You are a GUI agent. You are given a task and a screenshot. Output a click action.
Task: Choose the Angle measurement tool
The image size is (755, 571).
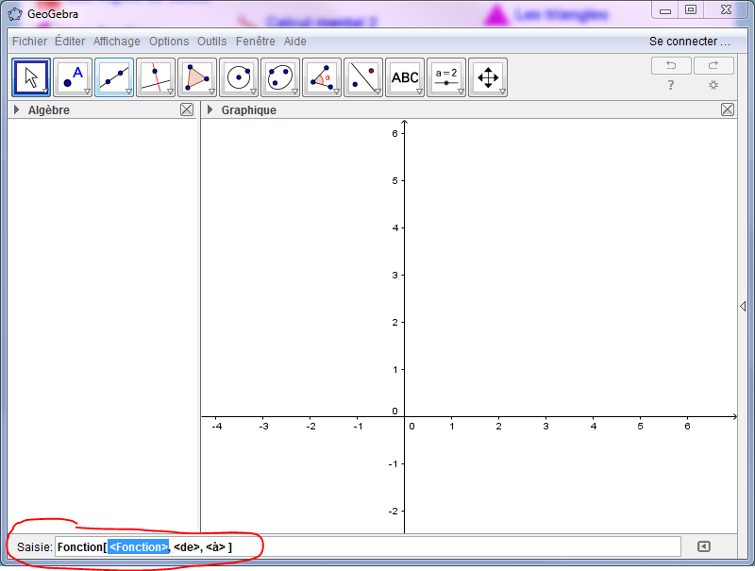tap(322, 77)
